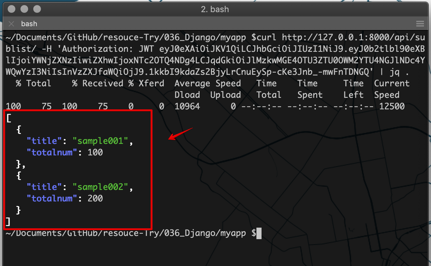This screenshot has height=266, width=431.
Task: Click the Dload value 10964
Action: (187, 106)
